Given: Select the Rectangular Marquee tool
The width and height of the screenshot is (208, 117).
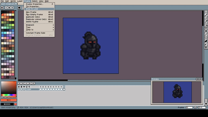Looking at the screenshot, I should click(x=206, y=12).
